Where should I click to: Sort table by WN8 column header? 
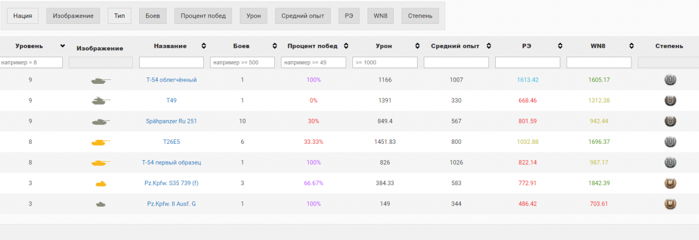pos(599,46)
